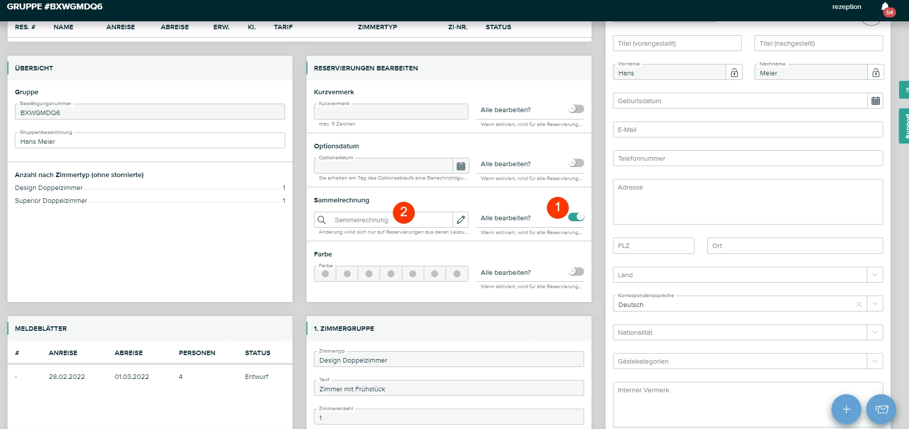Open the notifications bell with badge 54

(885, 7)
